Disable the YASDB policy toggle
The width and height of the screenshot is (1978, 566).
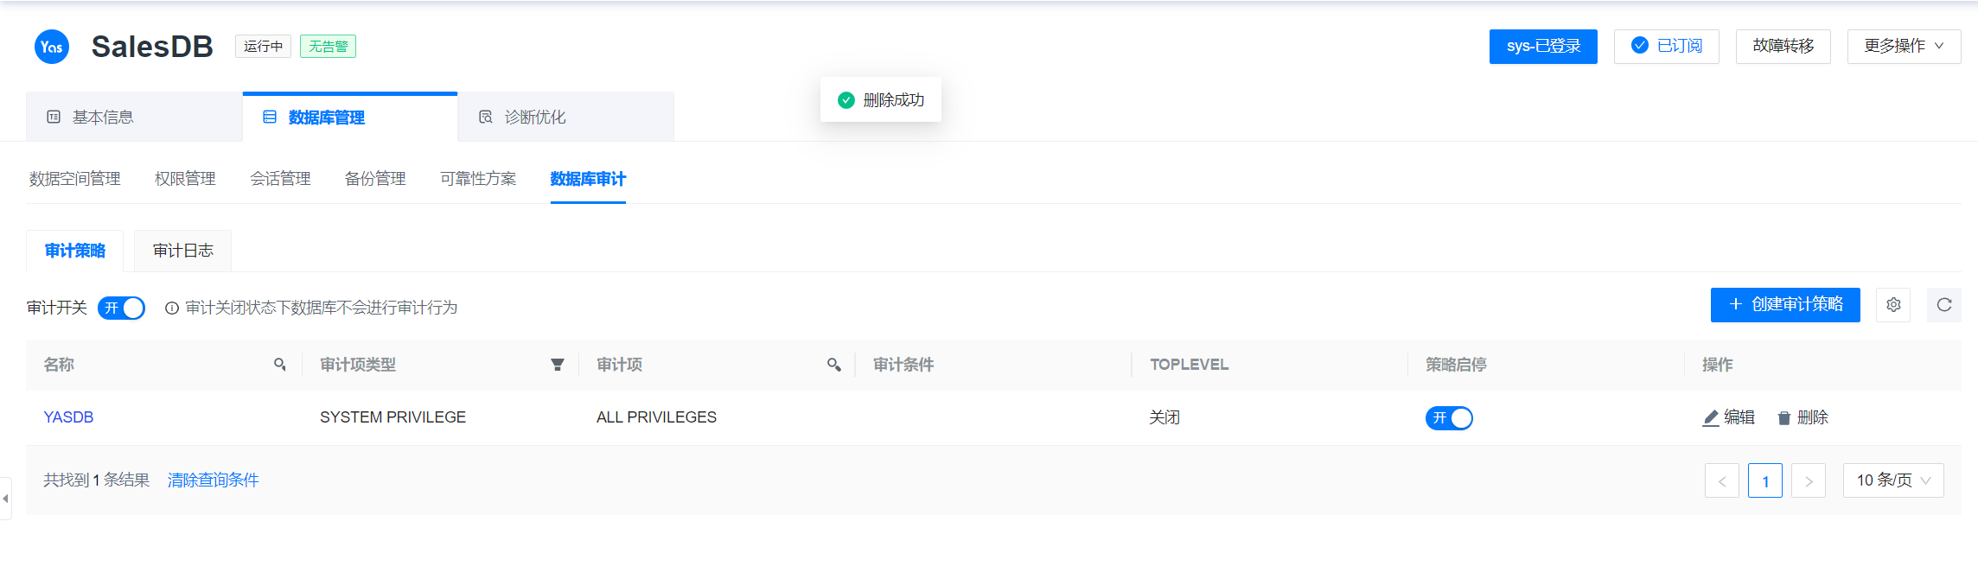point(1449,418)
